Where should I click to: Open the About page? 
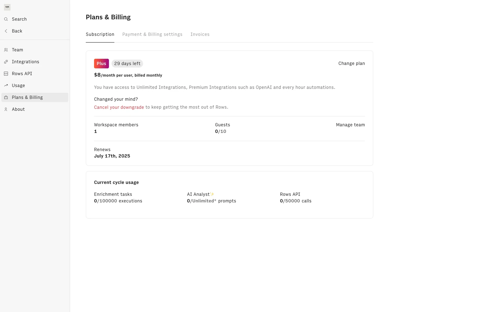click(35, 109)
